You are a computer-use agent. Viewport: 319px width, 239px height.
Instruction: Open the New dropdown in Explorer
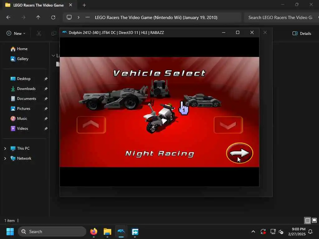pos(16,33)
